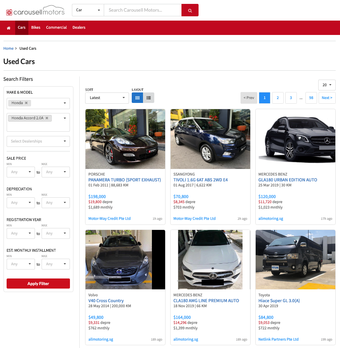Click the red search magnifier button
The height and width of the screenshot is (348, 340).
[190, 10]
